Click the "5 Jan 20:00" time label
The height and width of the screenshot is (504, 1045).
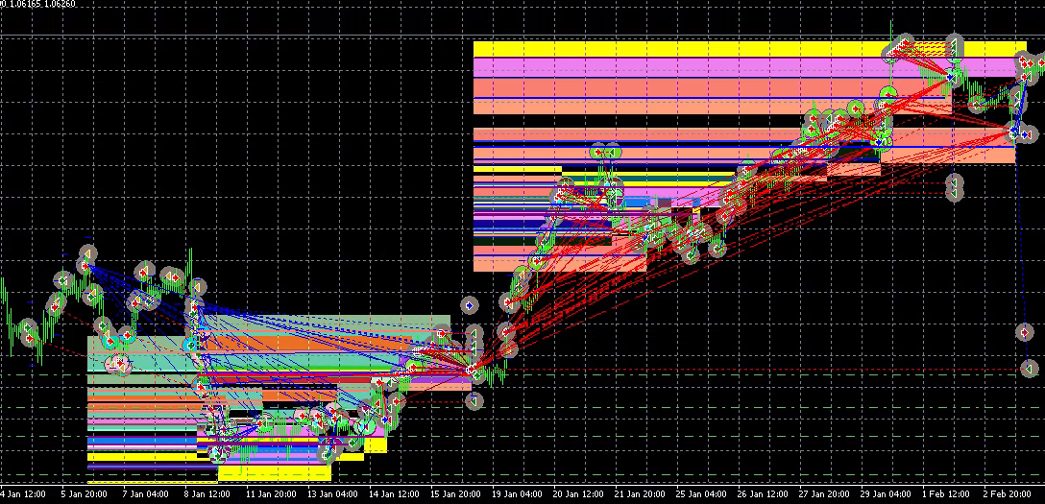pos(84,494)
